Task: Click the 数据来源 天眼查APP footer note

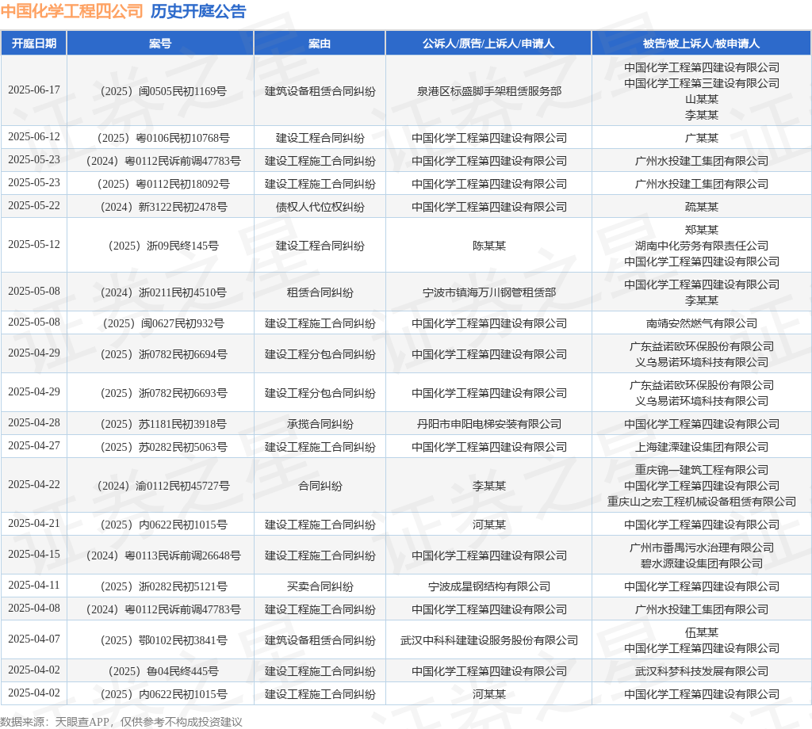Action: (x=121, y=722)
